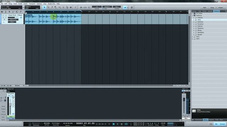Click the Main output fader
This screenshot has height=127, width=227.
tap(184, 99)
